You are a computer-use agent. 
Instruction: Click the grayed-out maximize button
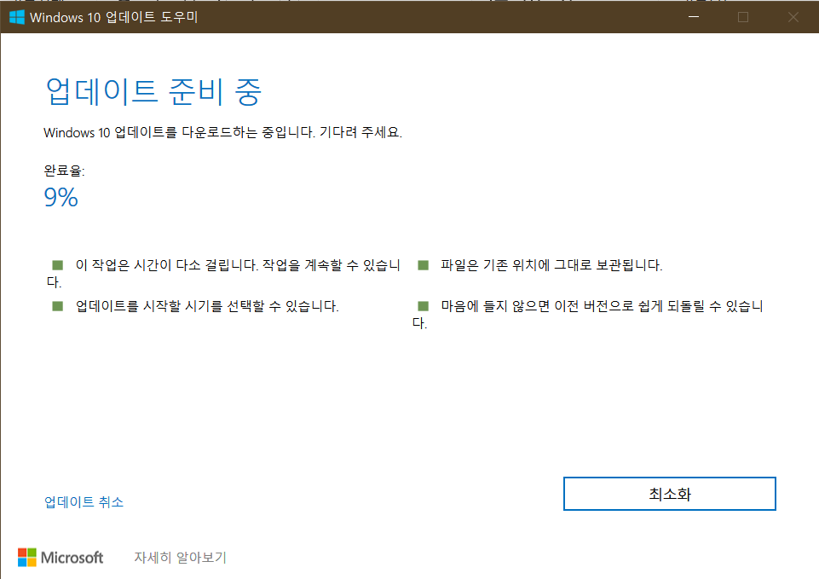click(743, 17)
